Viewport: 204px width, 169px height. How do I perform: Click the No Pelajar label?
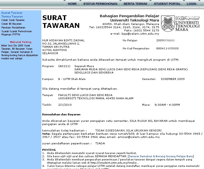pyautogui.click(x=130, y=40)
